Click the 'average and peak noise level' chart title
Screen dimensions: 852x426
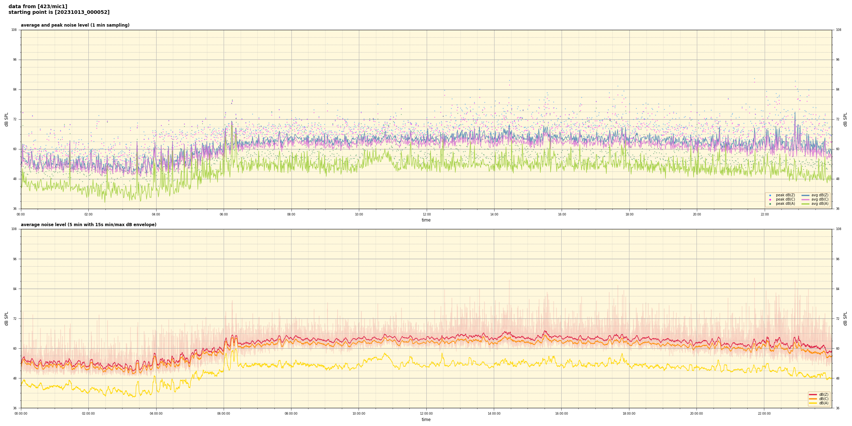pyautogui.click(x=75, y=25)
